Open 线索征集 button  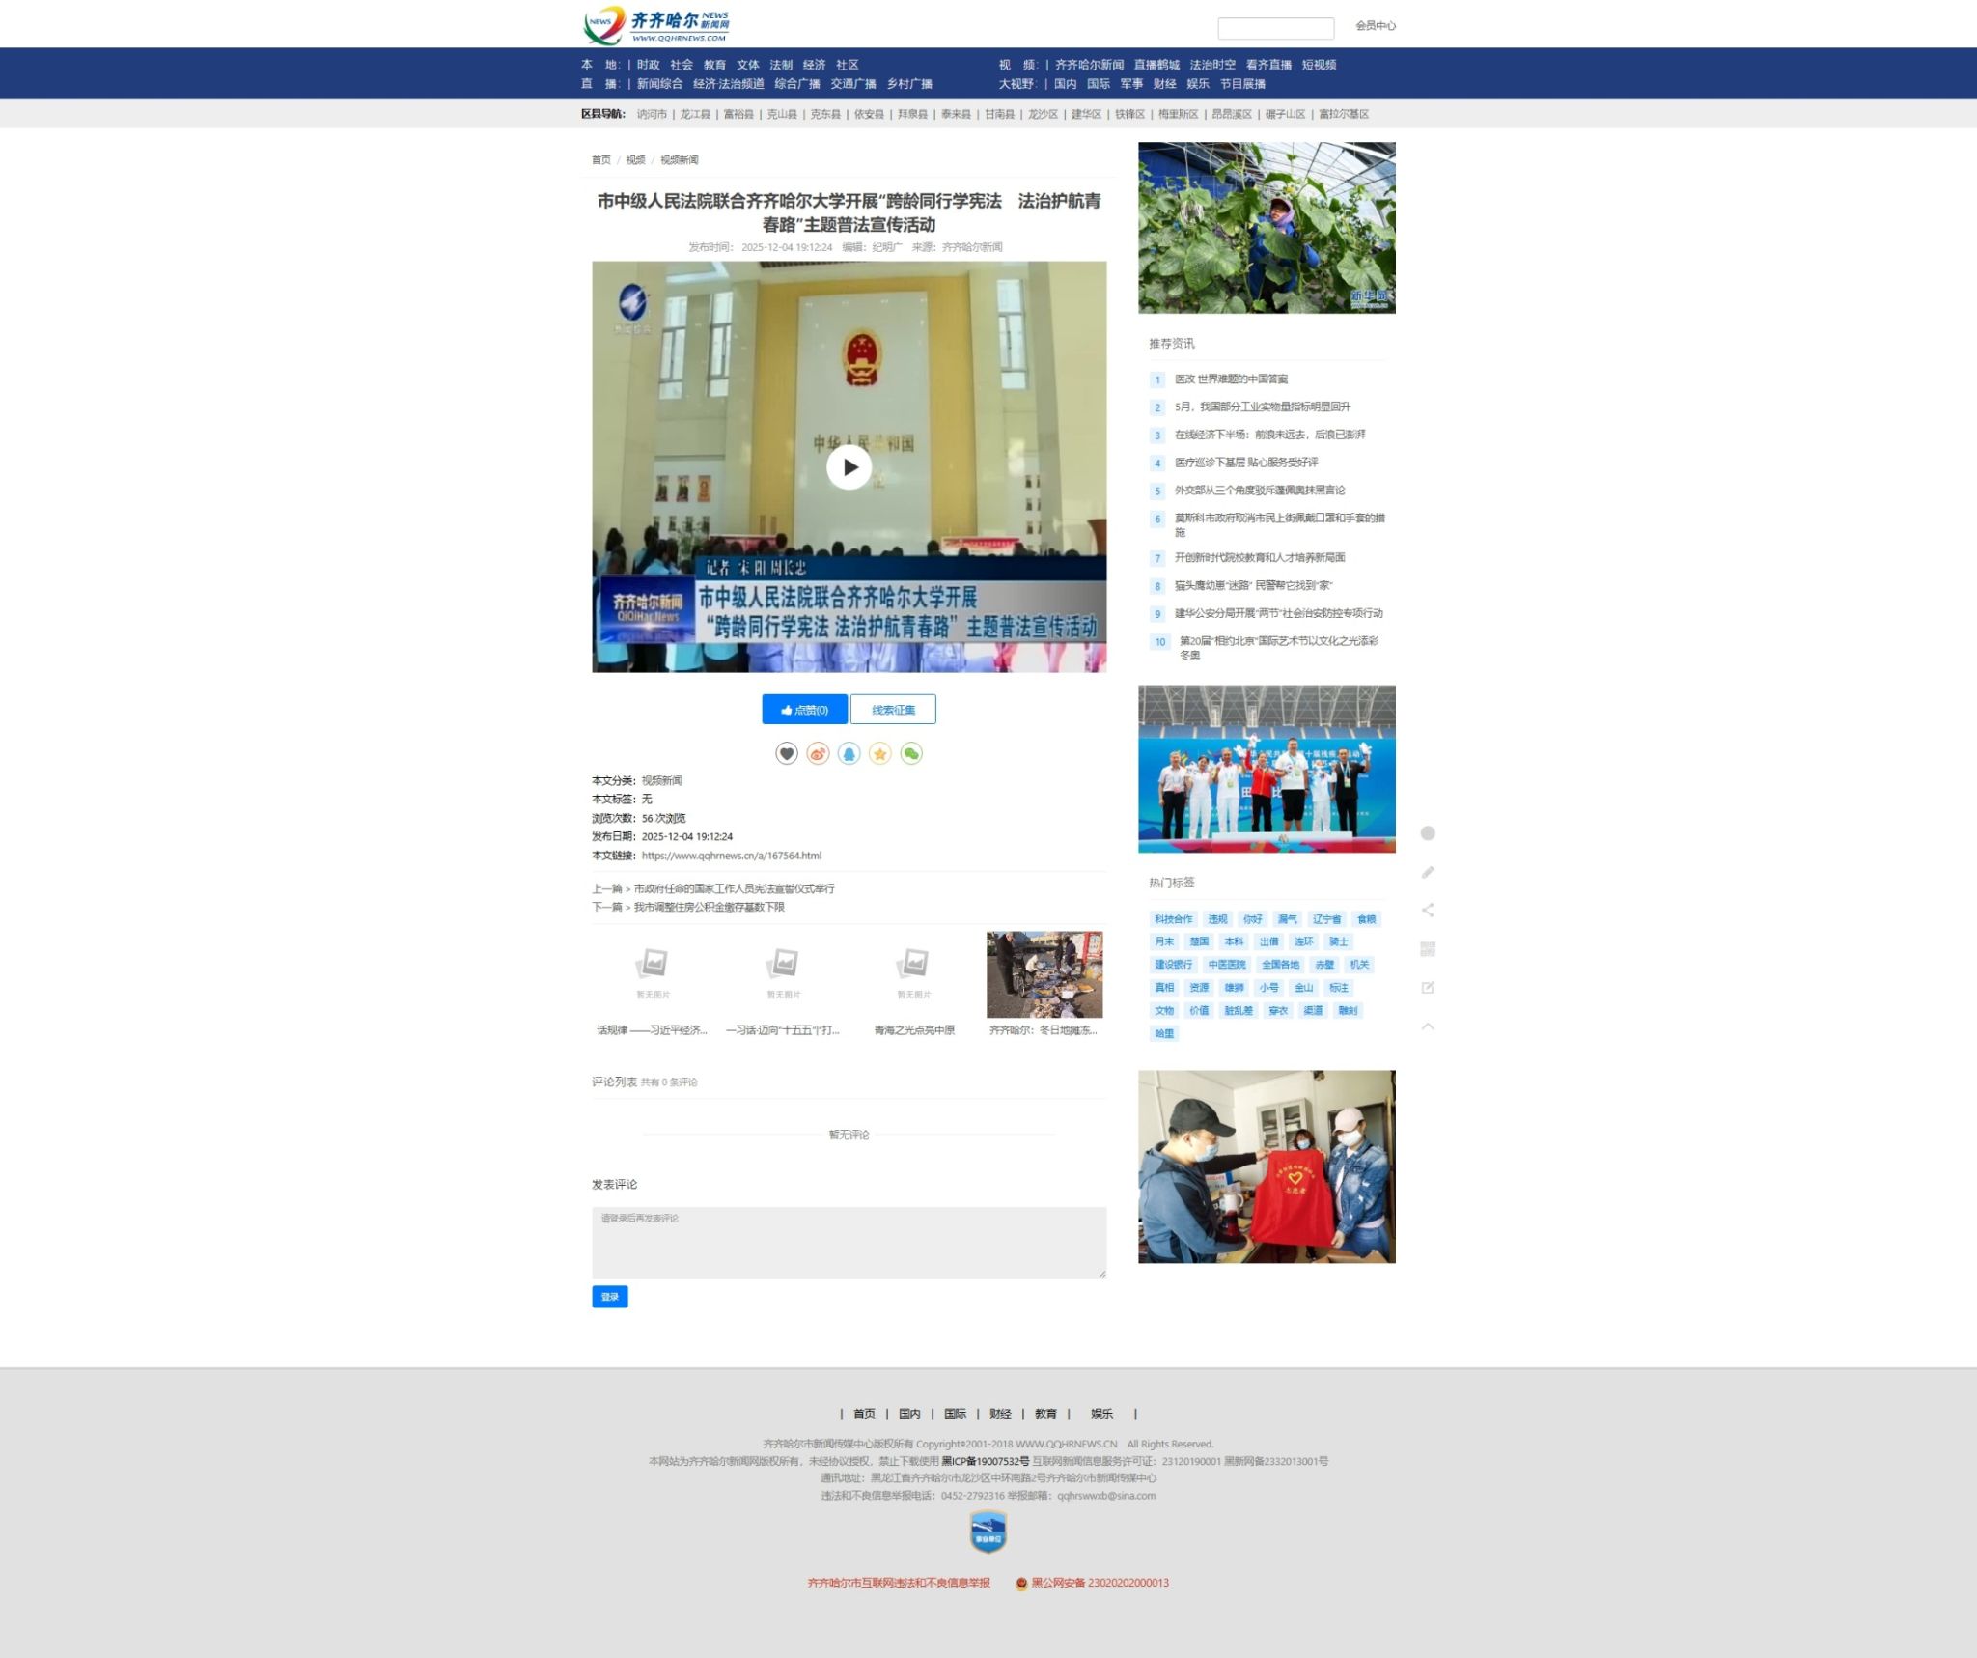pos(893,710)
